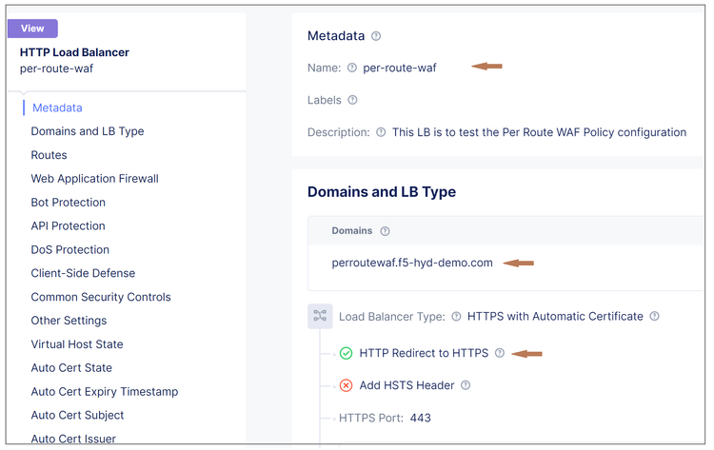Click help icon next to Domains header

point(385,231)
